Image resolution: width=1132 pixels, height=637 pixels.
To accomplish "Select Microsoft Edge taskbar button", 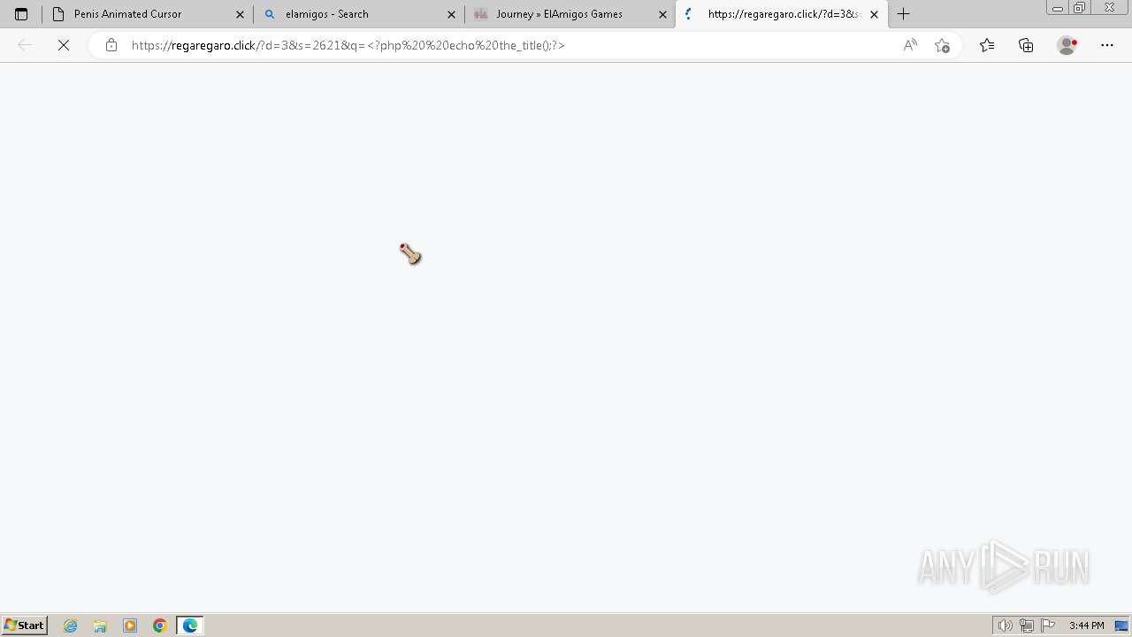I will click(190, 625).
